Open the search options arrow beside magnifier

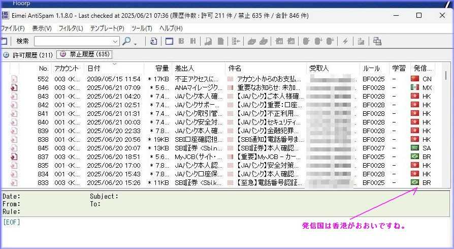click(135, 44)
